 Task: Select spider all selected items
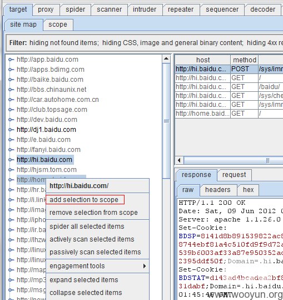pyautogui.click(x=87, y=227)
